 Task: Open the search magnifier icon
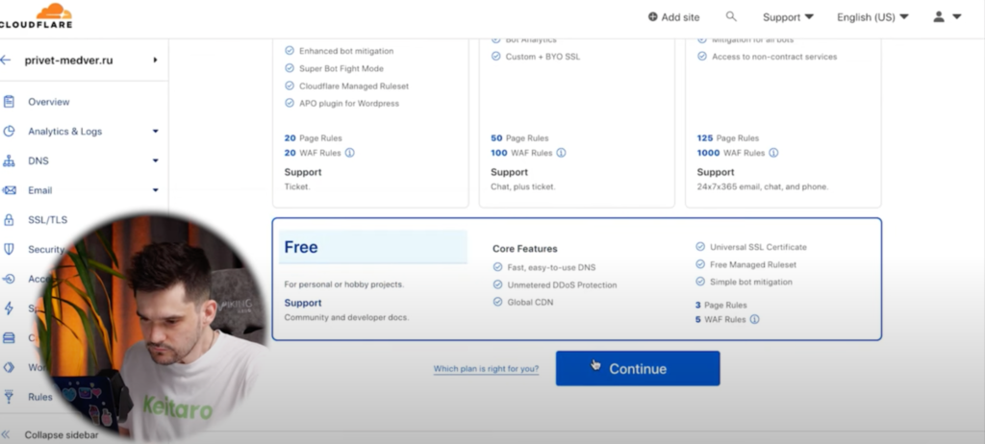click(x=731, y=16)
